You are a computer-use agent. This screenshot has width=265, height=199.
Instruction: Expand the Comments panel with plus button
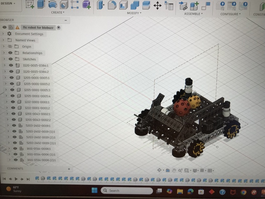(x=69, y=169)
